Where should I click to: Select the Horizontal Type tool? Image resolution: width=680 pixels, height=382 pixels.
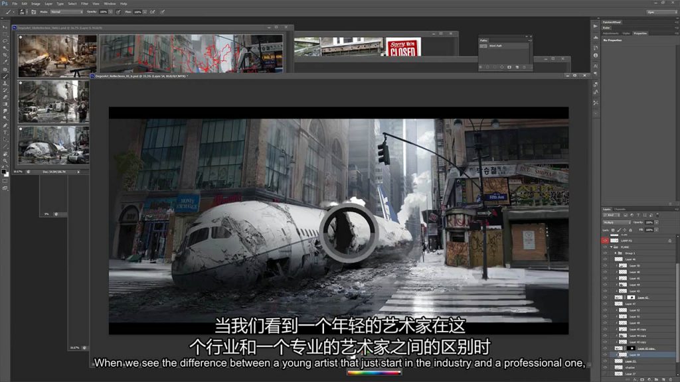(5, 132)
